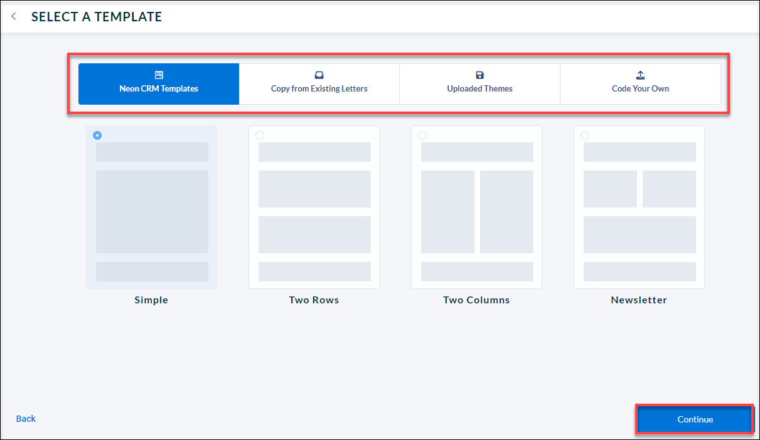Click the Simple template name label
This screenshot has width=760, height=440.
point(151,300)
